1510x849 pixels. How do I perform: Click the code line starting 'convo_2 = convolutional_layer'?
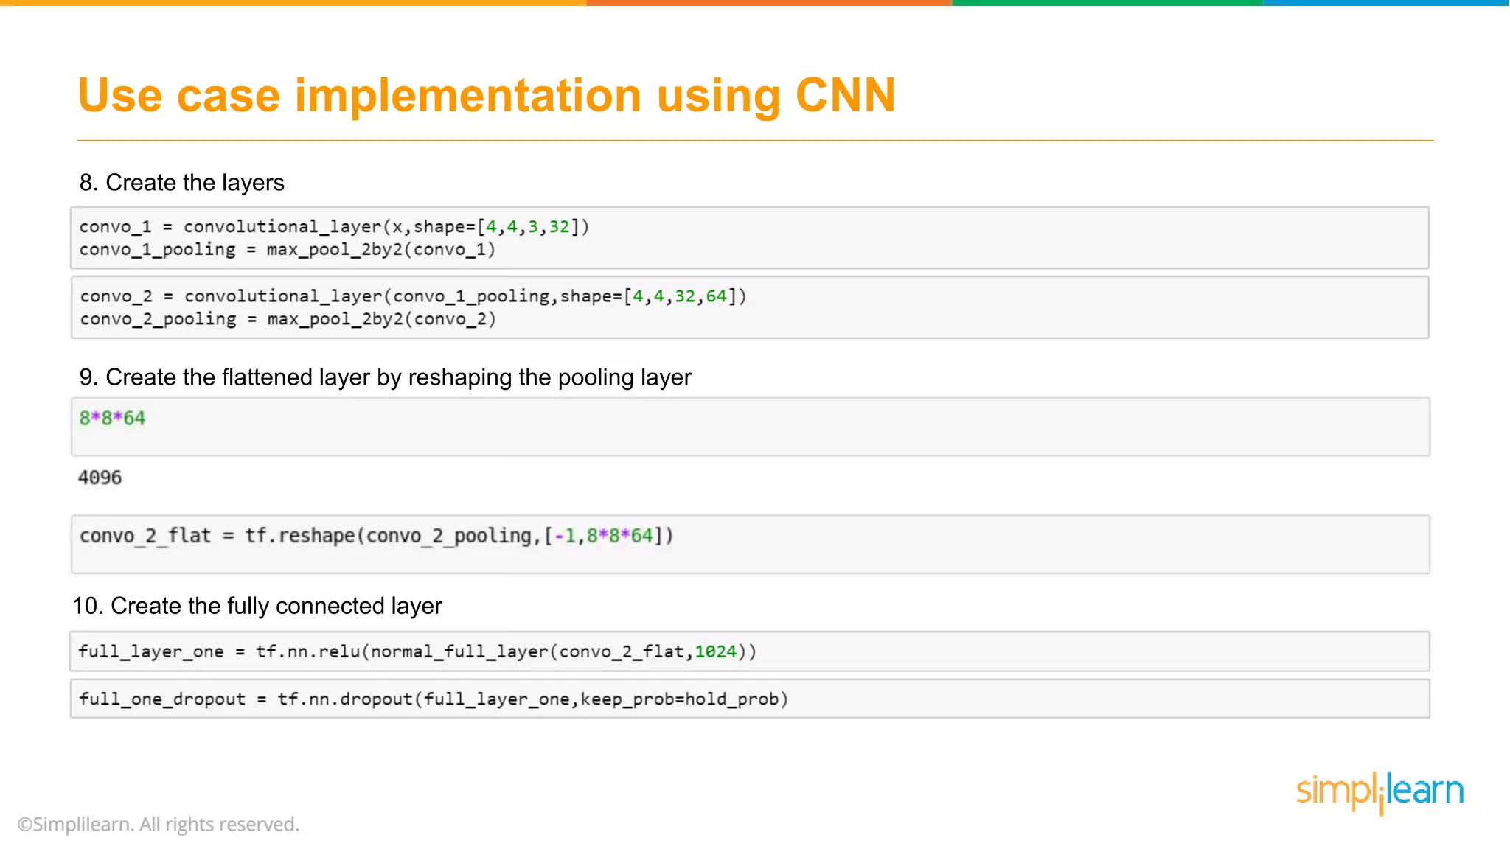[x=413, y=296]
